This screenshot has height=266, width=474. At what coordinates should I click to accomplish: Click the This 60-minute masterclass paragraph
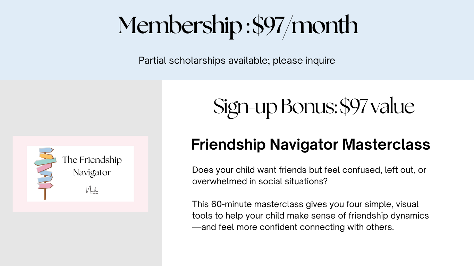click(x=311, y=216)
